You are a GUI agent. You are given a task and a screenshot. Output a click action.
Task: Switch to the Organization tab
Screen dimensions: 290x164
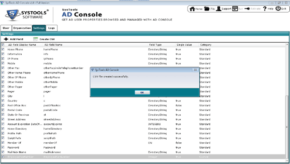[x=22, y=28]
